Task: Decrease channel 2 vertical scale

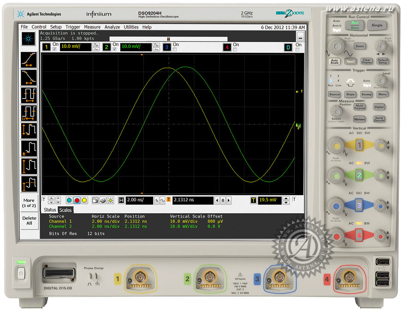Action: pyautogui.click(x=156, y=50)
